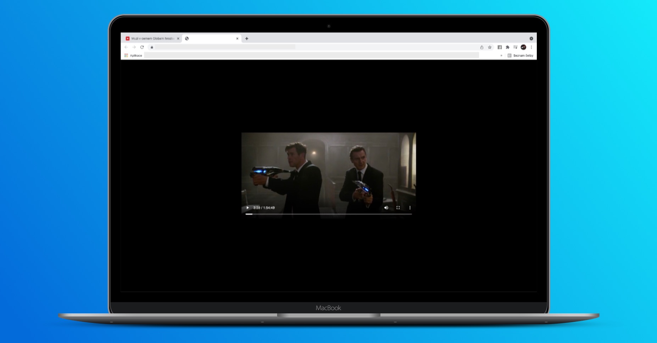The width and height of the screenshot is (657, 343).
Task: Share this page from the address bar
Action: (x=481, y=47)
